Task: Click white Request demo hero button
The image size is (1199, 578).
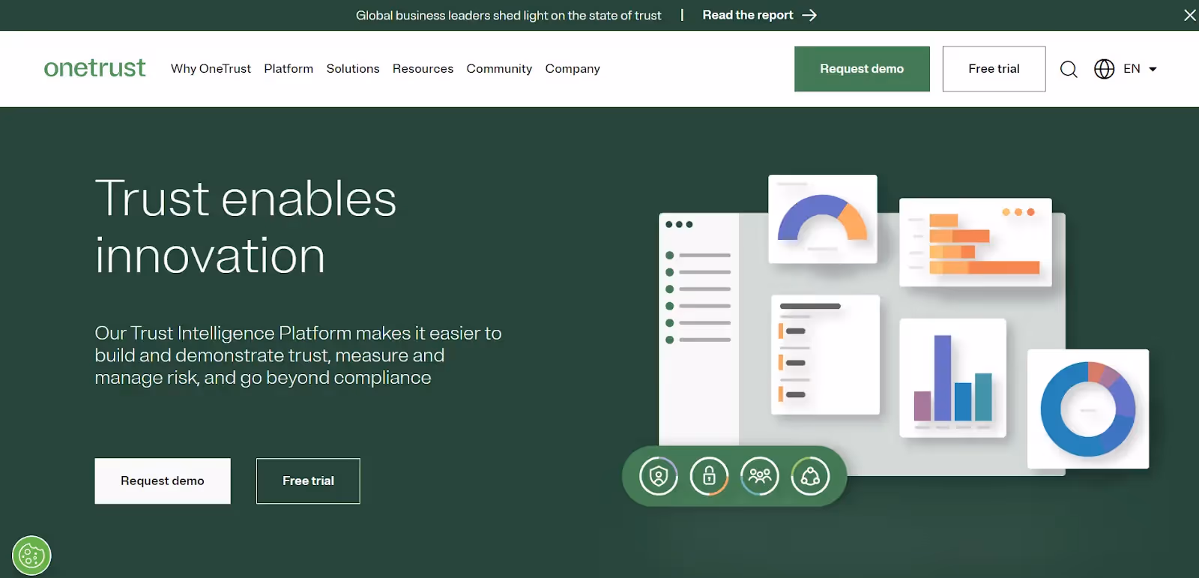Action: [163, 481]
